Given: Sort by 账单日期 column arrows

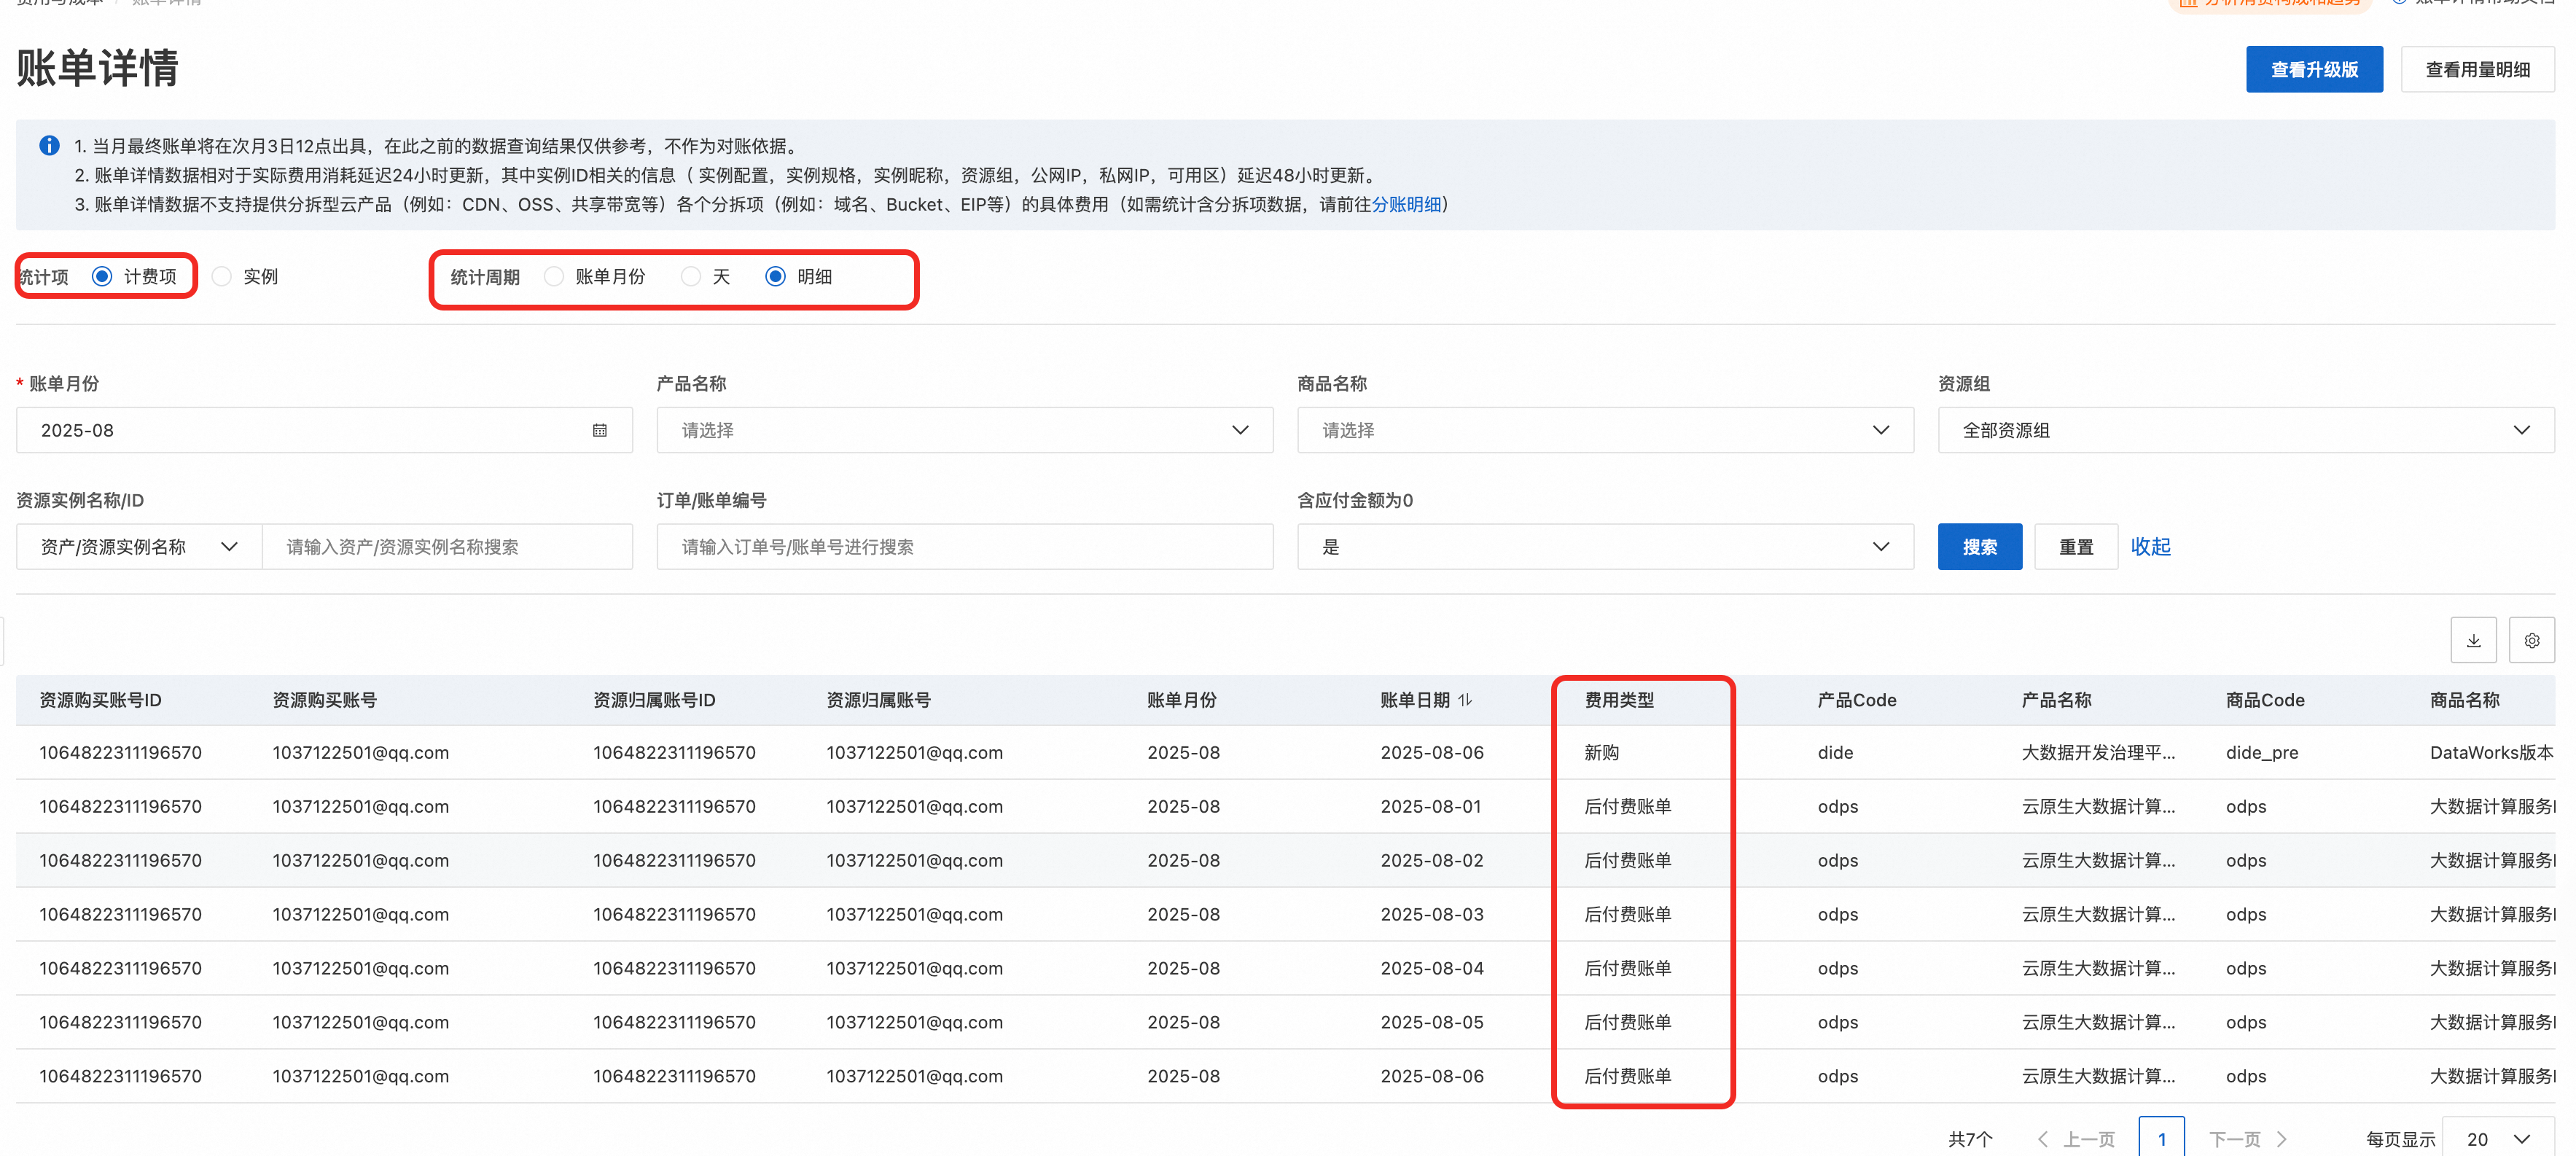Looking at the screenshot, I should 1465,700.
